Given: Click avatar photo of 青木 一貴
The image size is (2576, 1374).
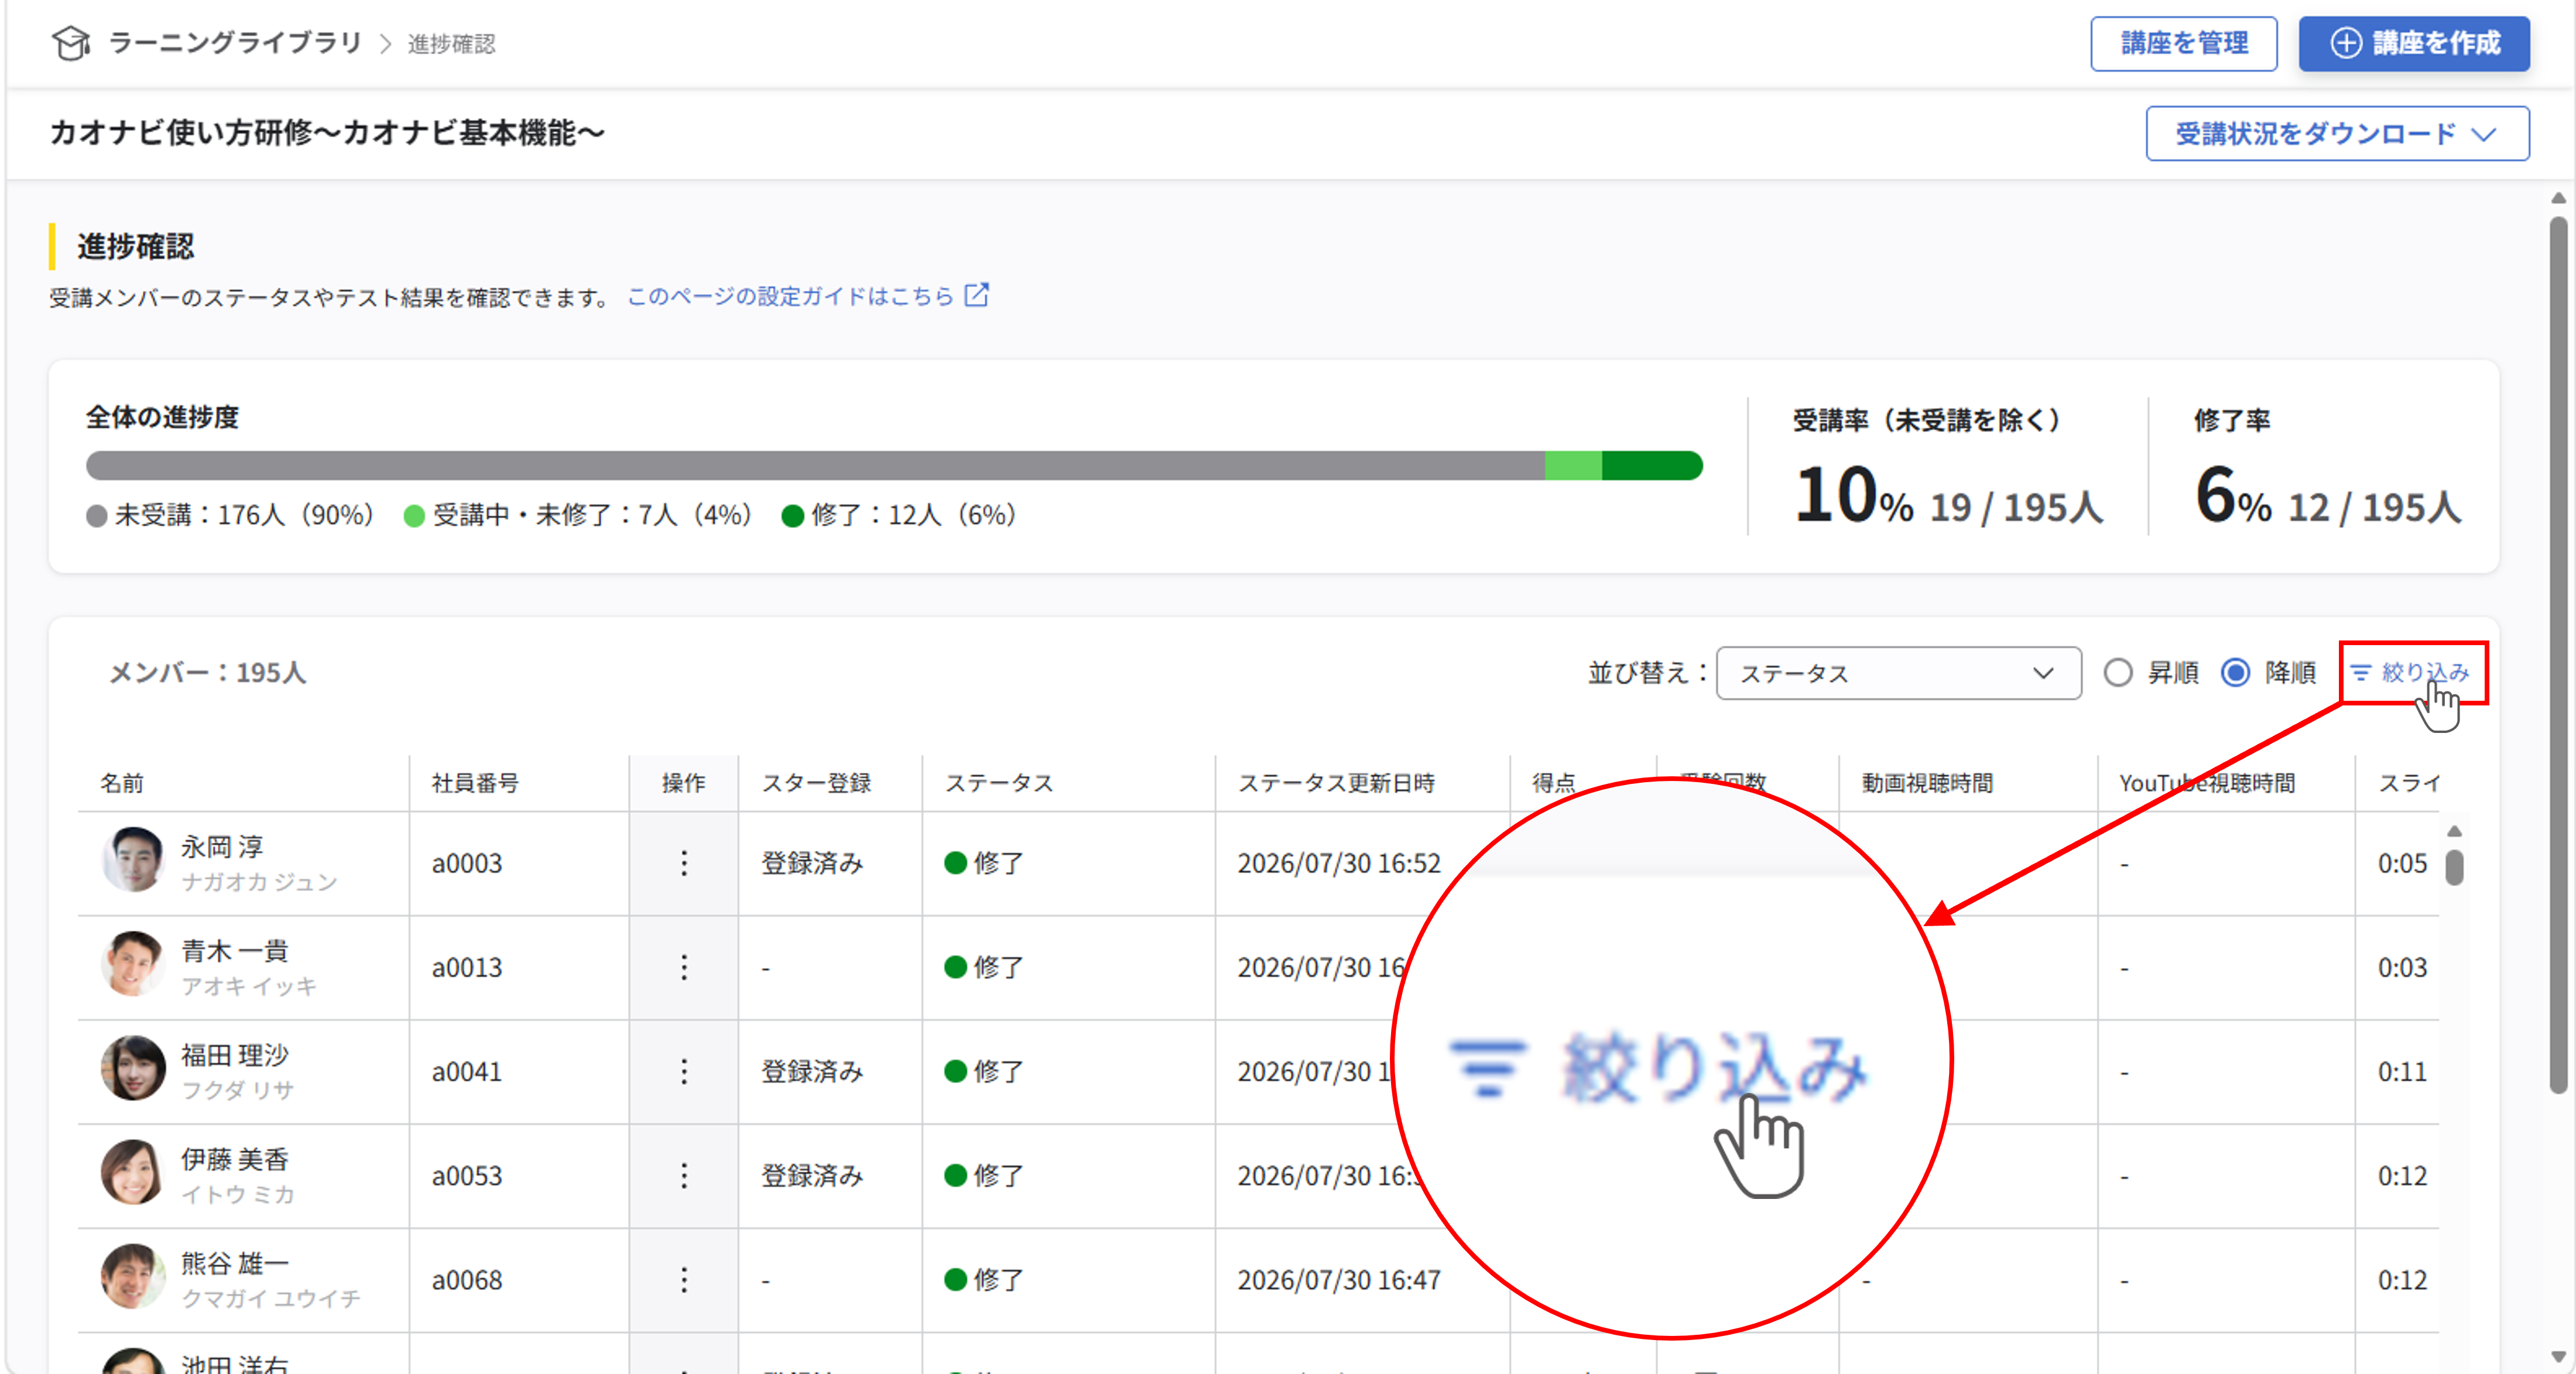Looking at the screenshot, I should 133,964.
